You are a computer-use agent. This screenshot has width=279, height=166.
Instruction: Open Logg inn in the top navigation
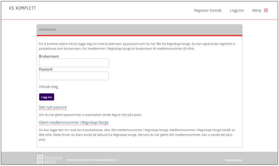click(x=237, y=11)
